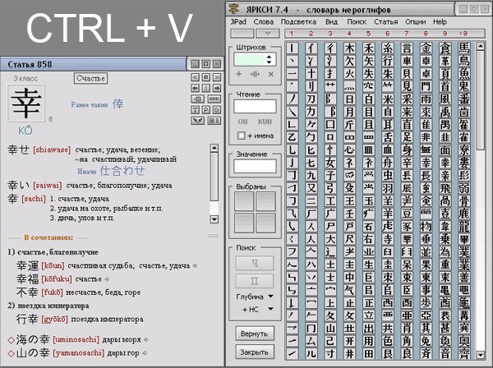Screen dimensions: 493x368
Task: Switch to the 7-stroke radicals column header
Action: pos(406,34)
